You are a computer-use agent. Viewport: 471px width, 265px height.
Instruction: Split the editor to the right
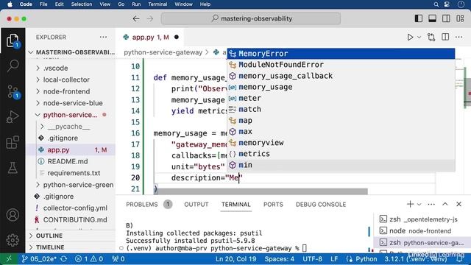pos(445,37)
